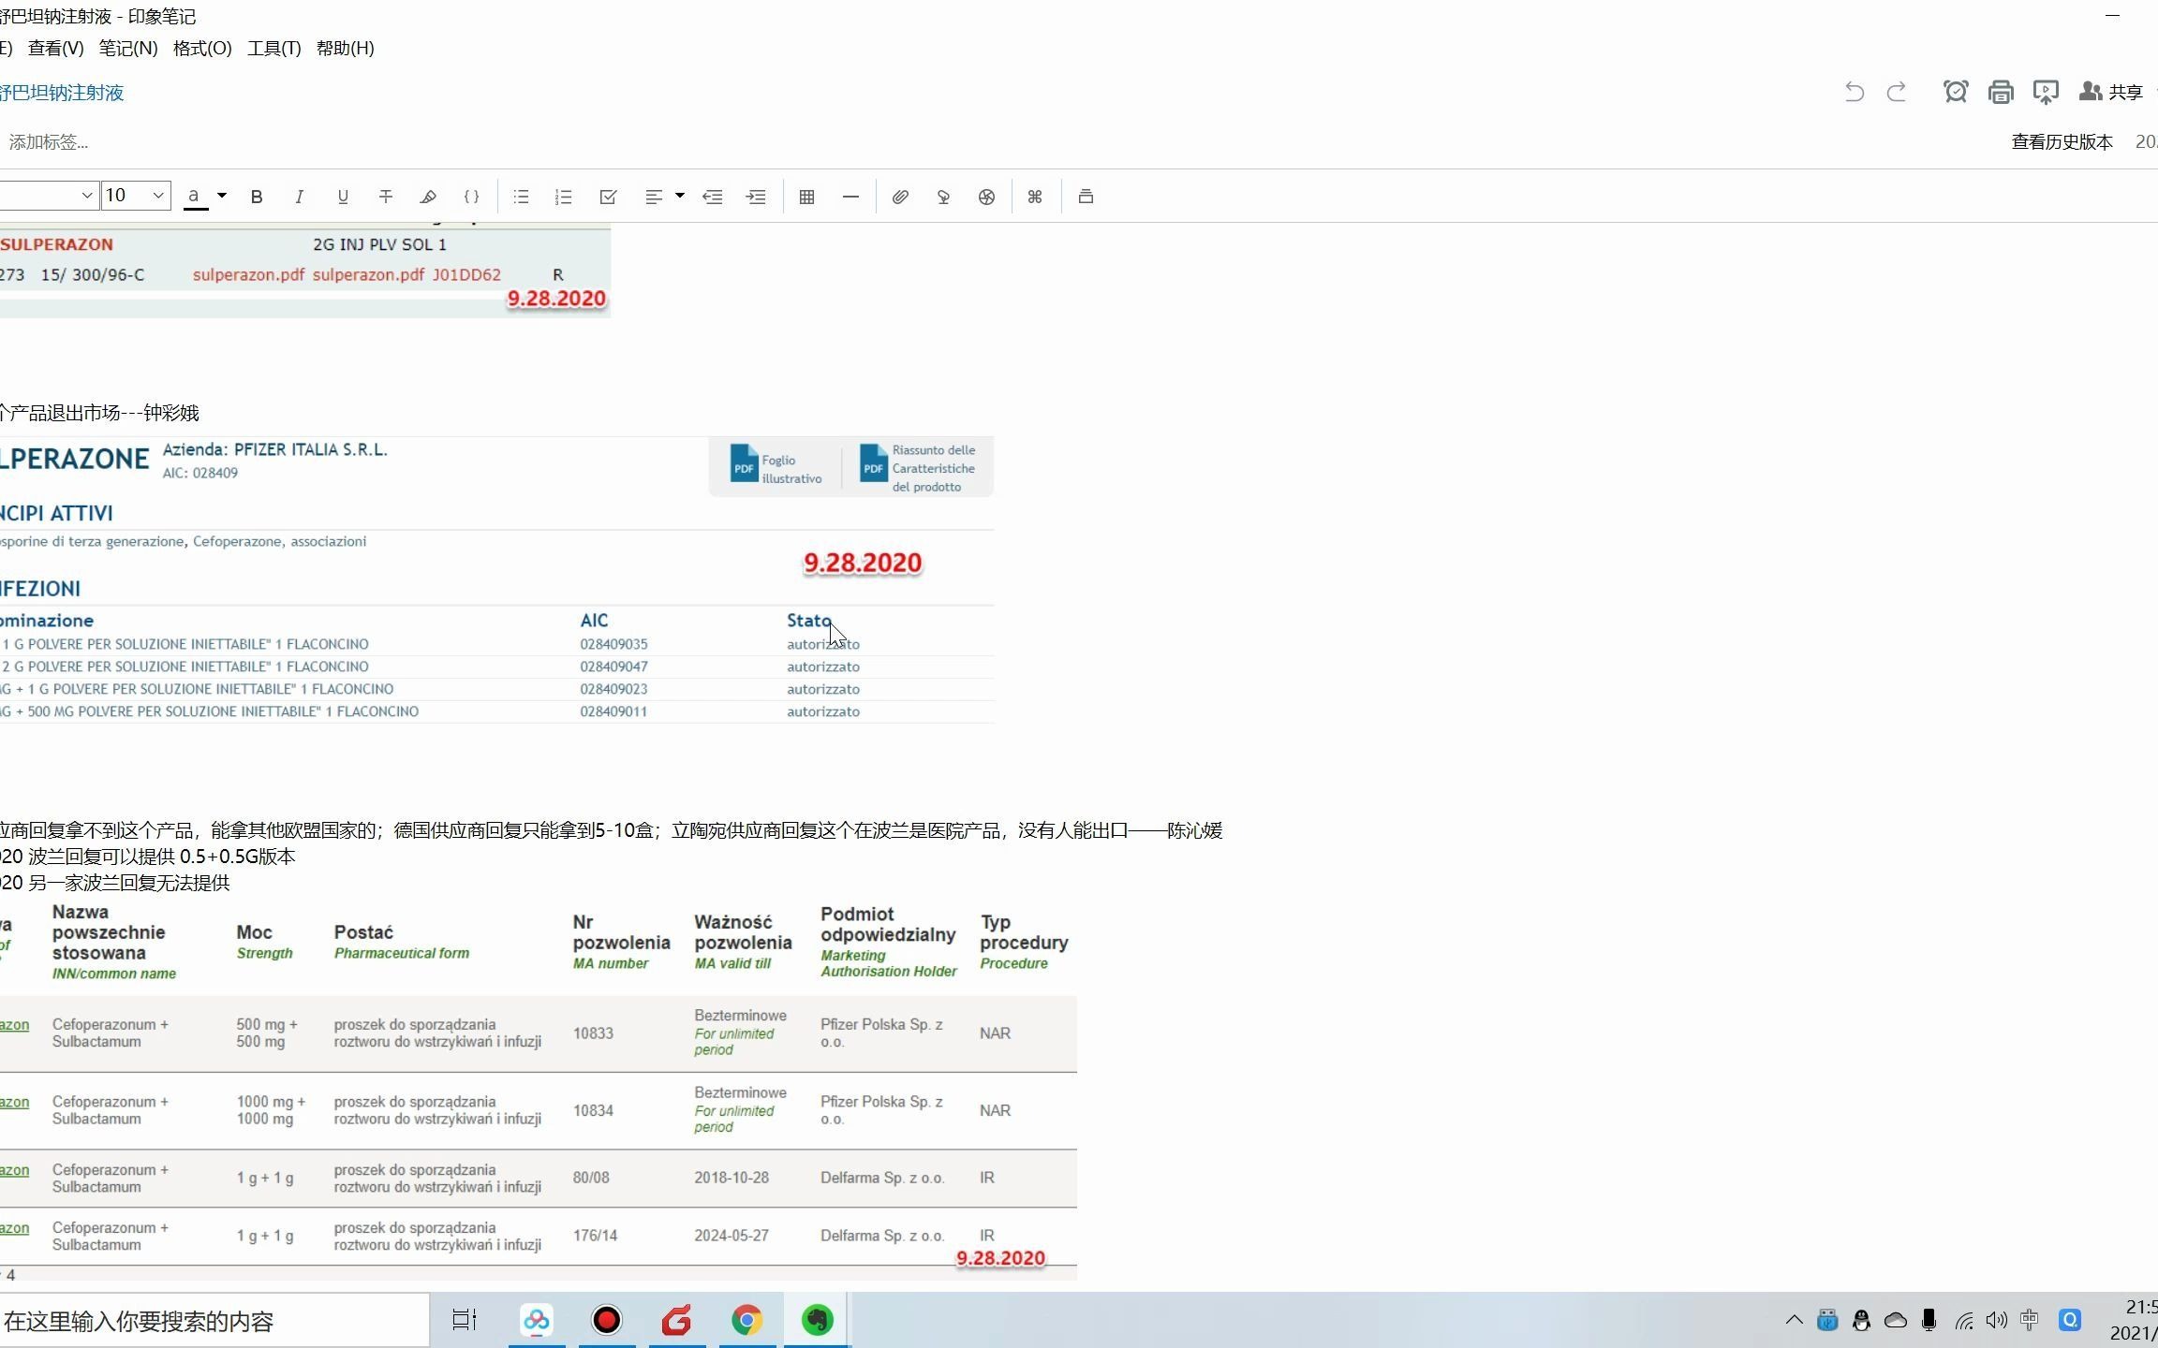
Task: Start presentation mode
Action: 2046,92
